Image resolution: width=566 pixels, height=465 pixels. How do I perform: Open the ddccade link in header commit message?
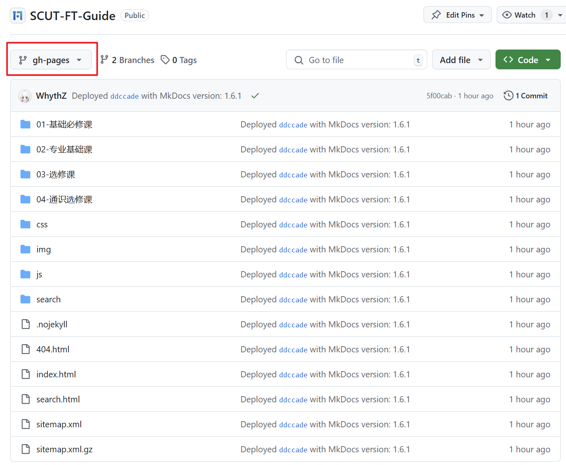coord(125,96)
